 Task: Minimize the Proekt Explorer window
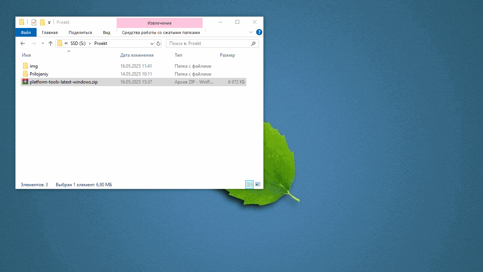point(220,22)
